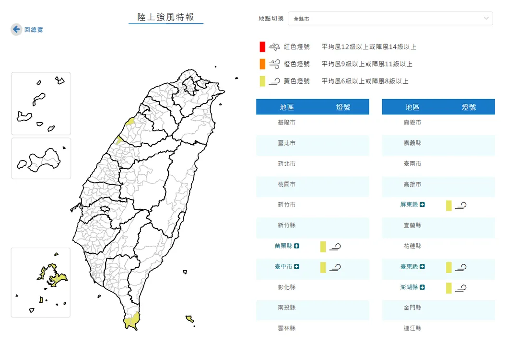
Task: Click the 平均風9級以上或陣風11級以上 description
Action: coord(367,64)
